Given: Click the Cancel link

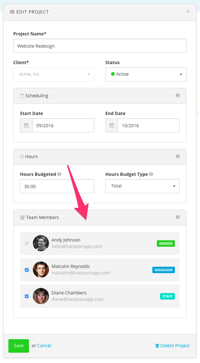Looking at the screenshot, I should click(x=44, y=346).
